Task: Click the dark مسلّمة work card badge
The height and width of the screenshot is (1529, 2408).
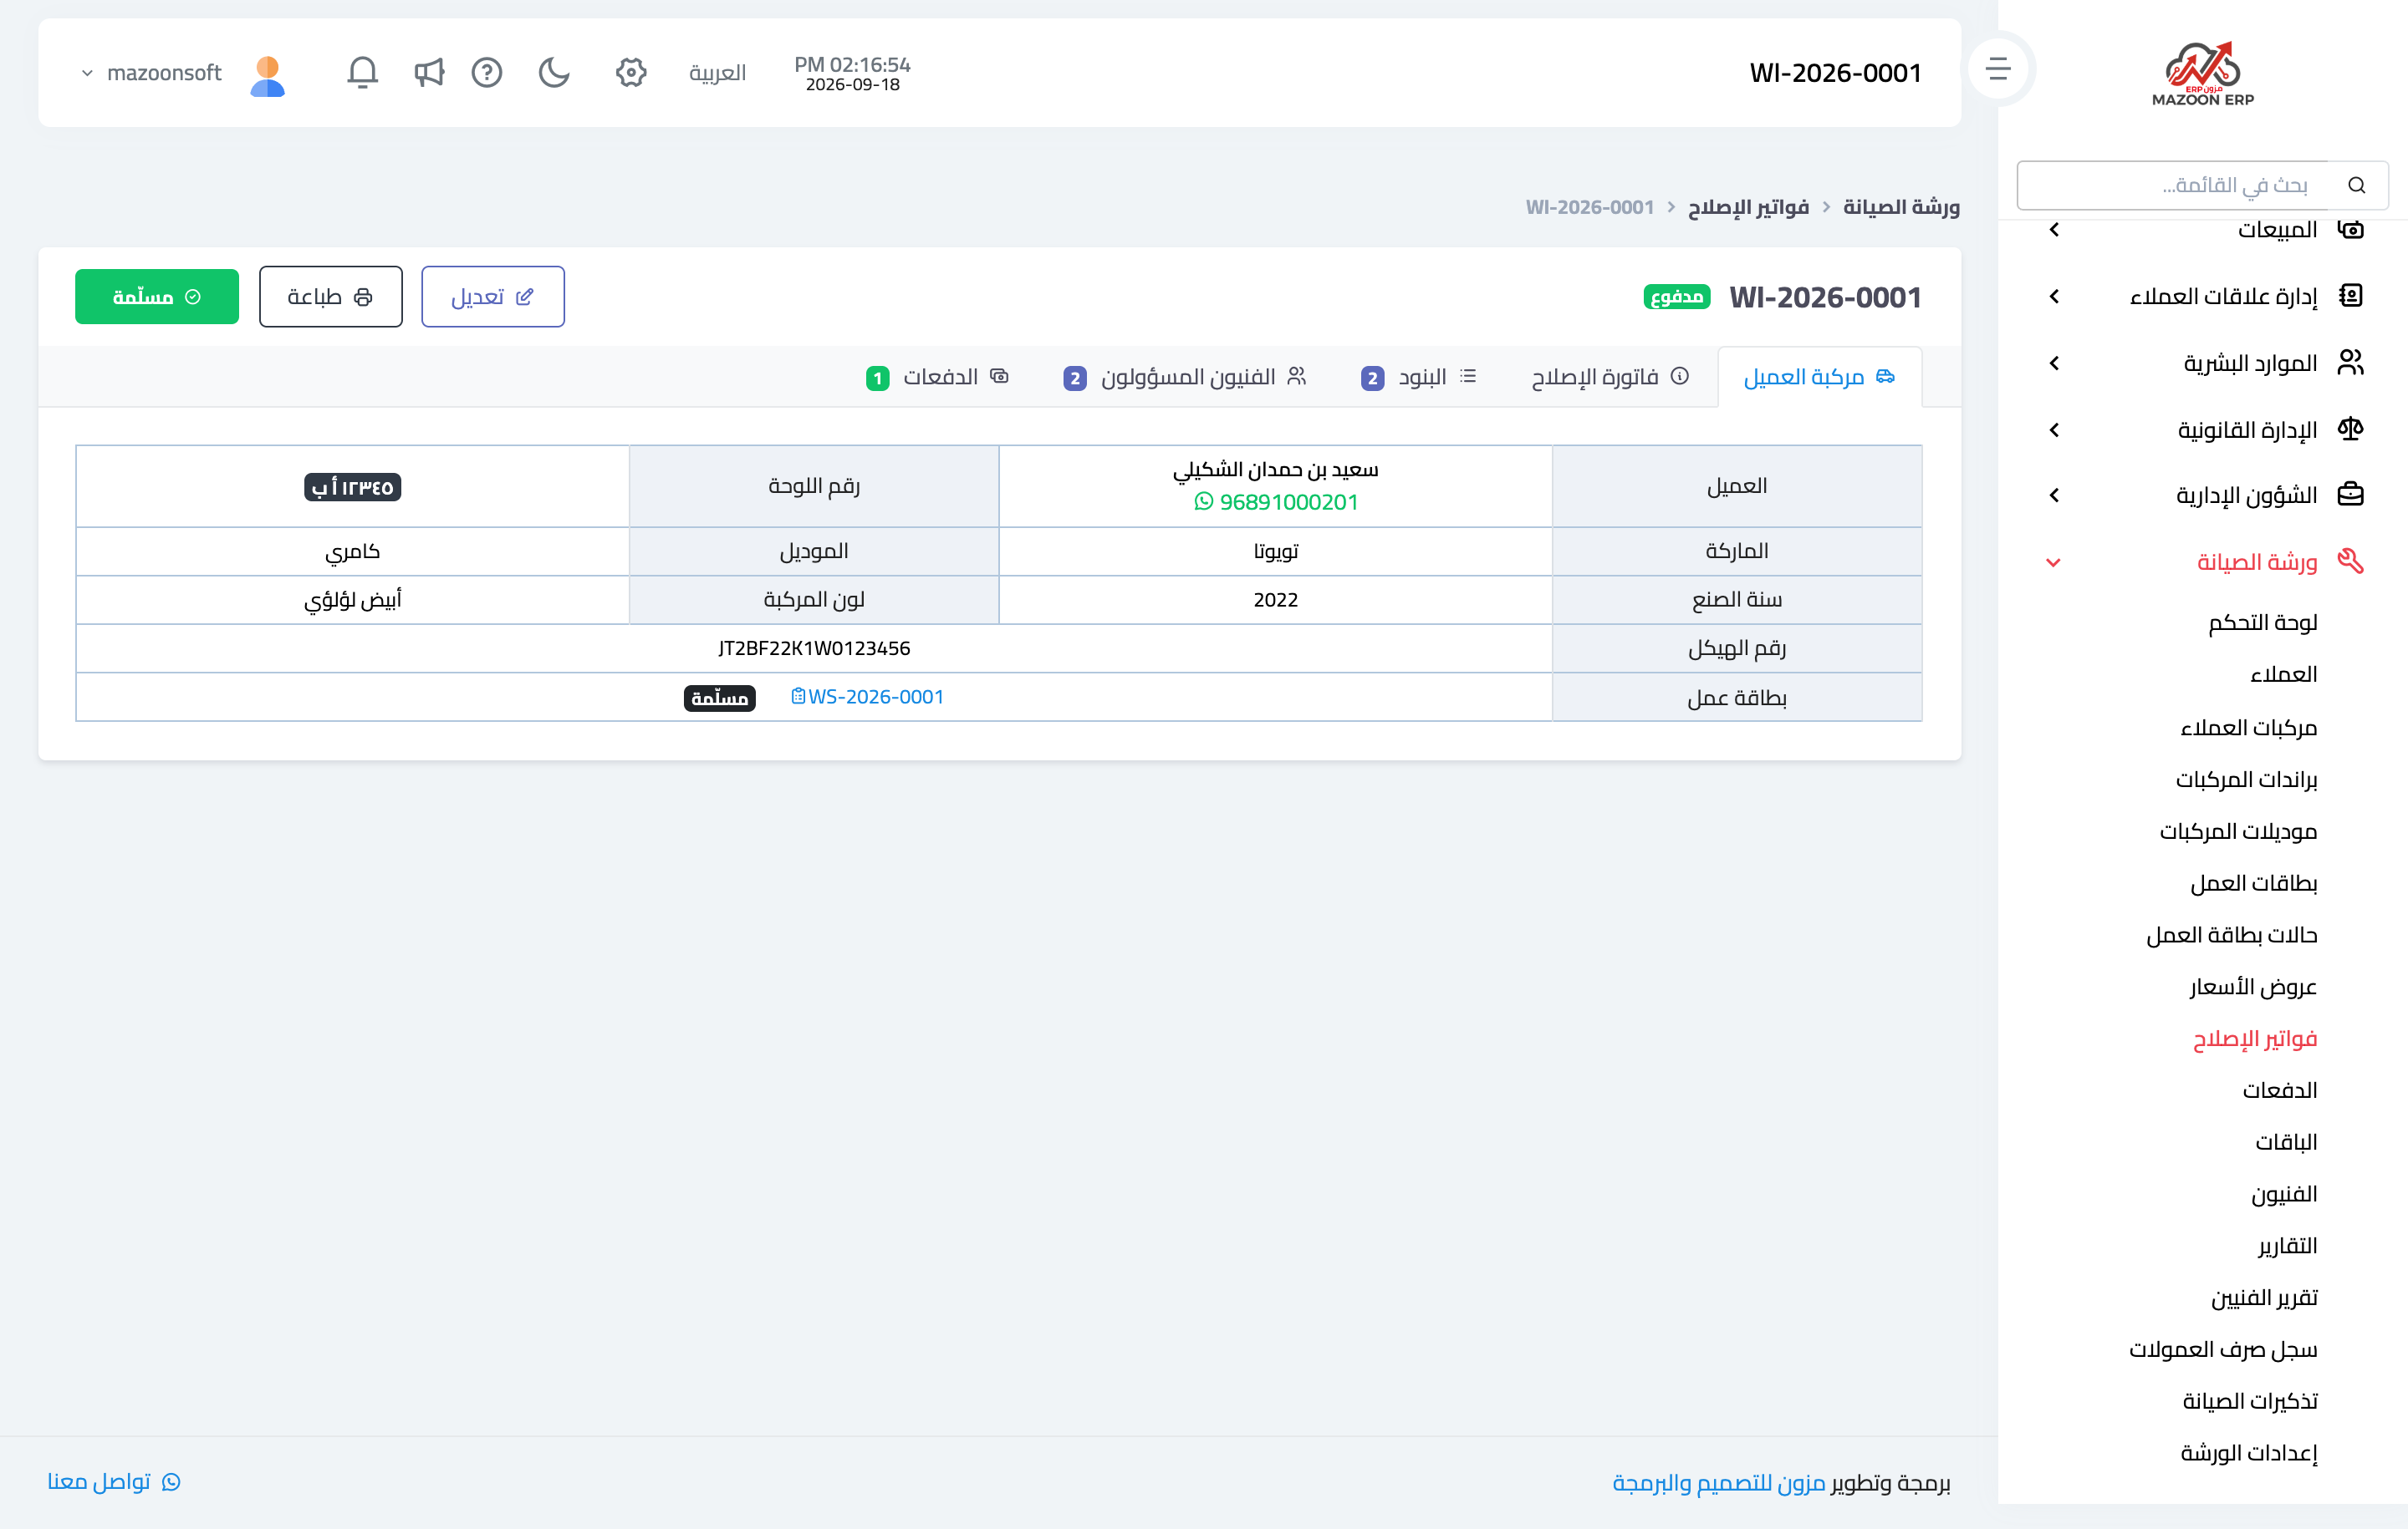Action: pyautogui.click(x=720, y=698)
